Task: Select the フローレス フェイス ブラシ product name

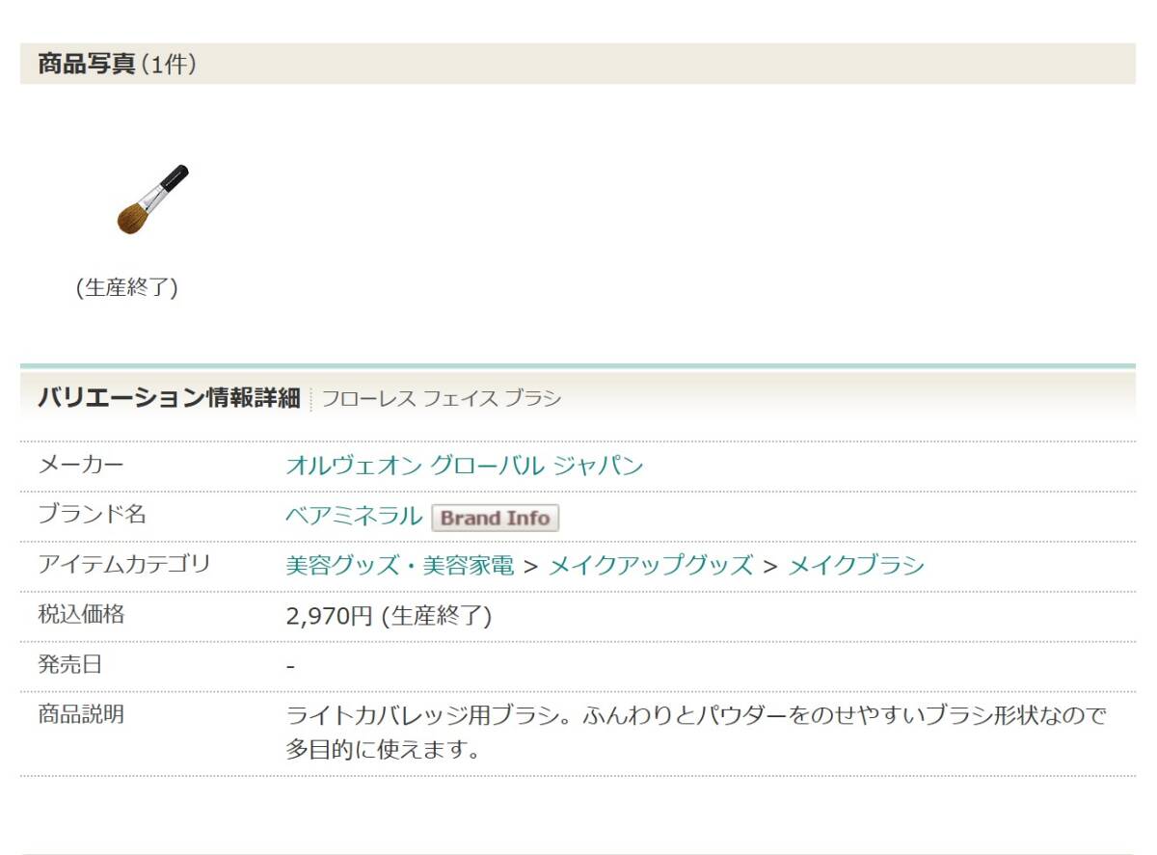Action: point(441,398)
